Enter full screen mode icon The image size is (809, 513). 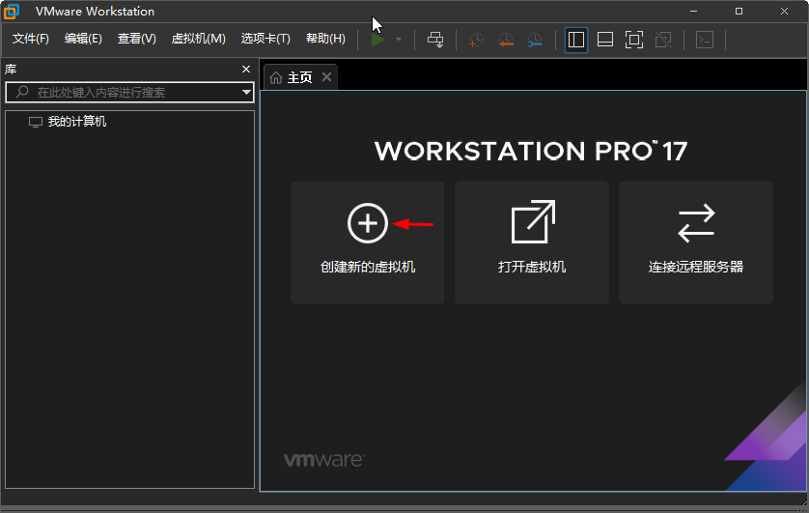634,40
